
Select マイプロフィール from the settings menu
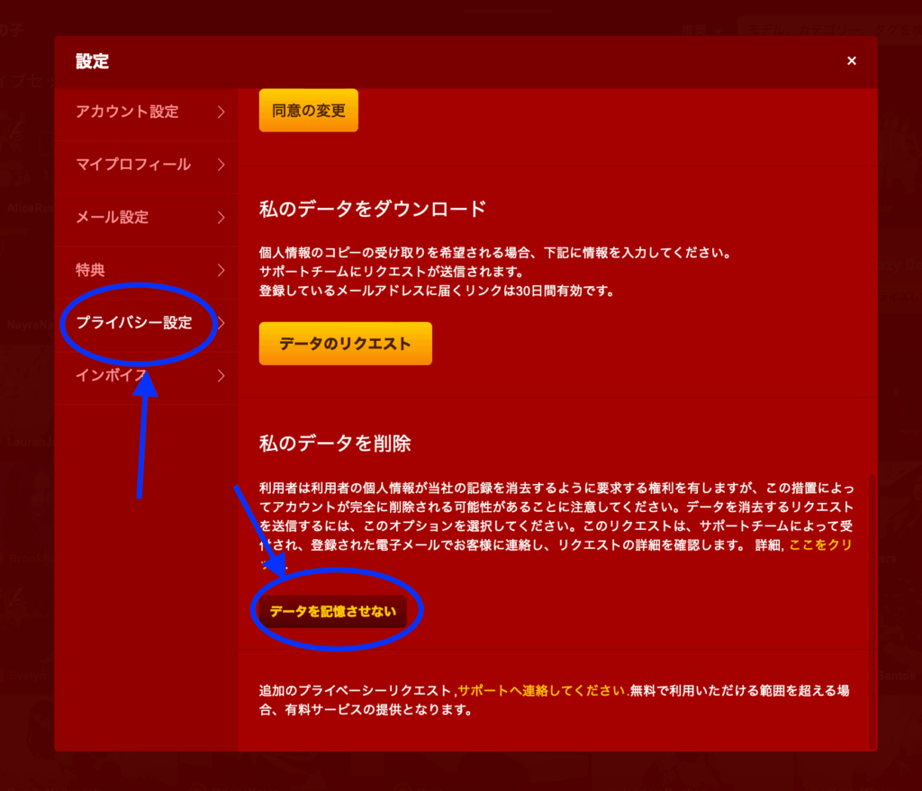point(132,165)
